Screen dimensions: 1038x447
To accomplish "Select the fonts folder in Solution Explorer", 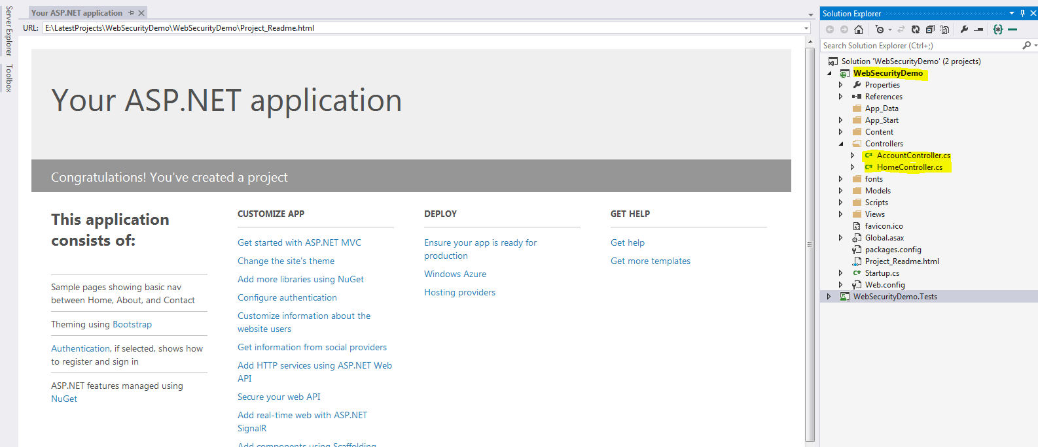I will tap(874, 179).
